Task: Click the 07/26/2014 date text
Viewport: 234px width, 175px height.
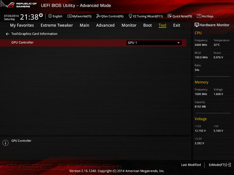Action: 11,16
